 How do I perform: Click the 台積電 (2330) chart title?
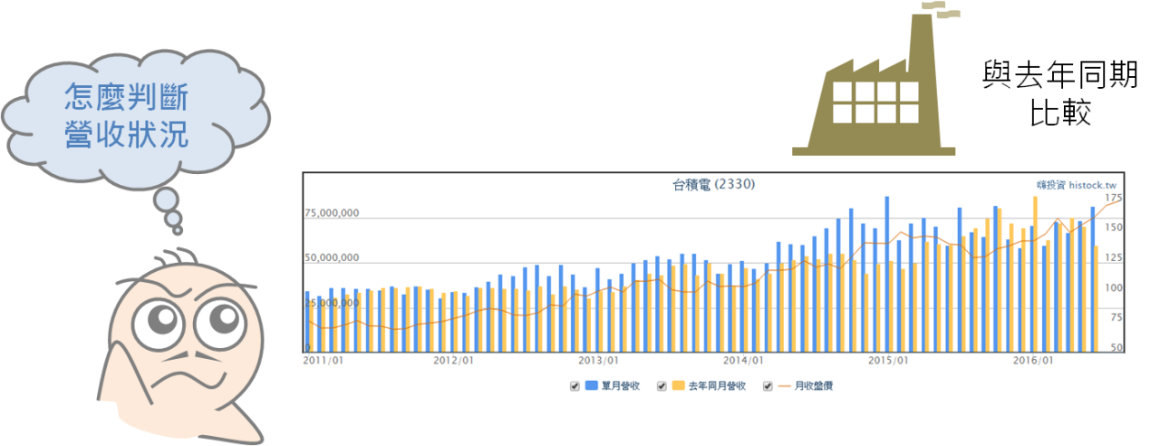point(713,184)
